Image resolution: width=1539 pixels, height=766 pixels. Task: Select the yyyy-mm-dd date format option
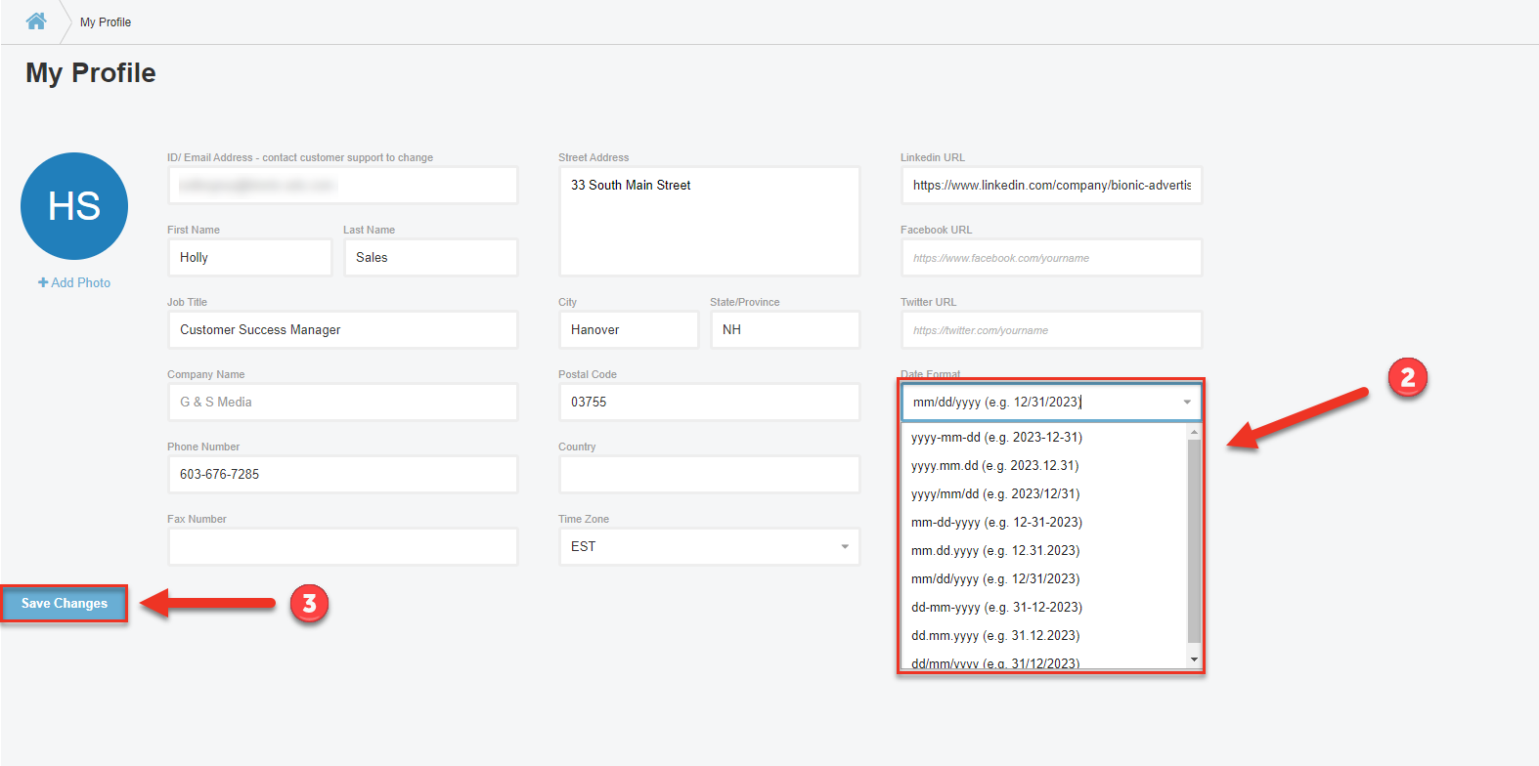tap(996, 438)
